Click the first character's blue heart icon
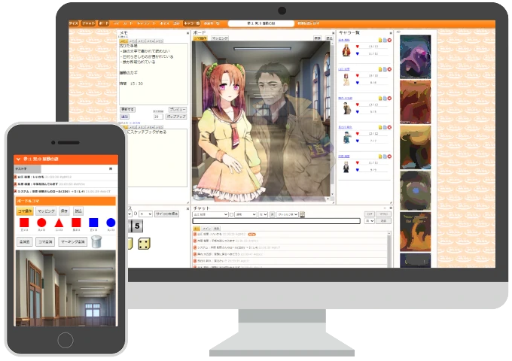The width and height of the screenshot is (512, 361). click(357, 54)
